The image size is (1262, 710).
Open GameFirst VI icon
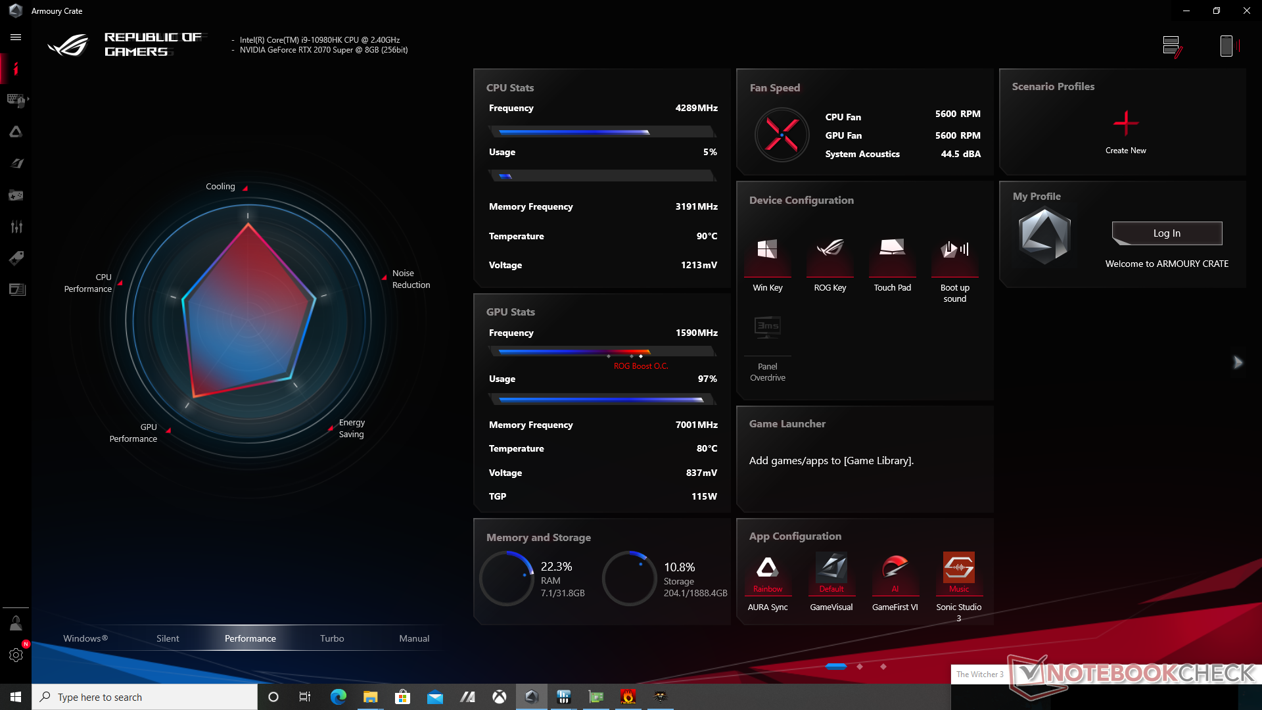895,568
